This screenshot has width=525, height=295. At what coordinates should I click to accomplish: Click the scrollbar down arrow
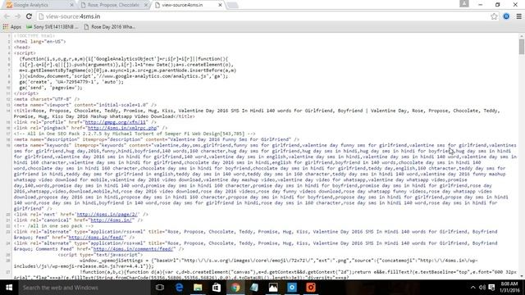[522, 277]
